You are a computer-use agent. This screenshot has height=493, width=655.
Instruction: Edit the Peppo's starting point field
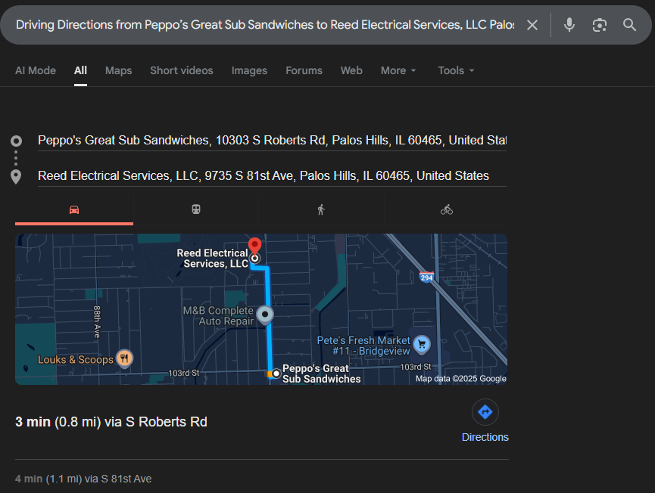coord(272,141)
